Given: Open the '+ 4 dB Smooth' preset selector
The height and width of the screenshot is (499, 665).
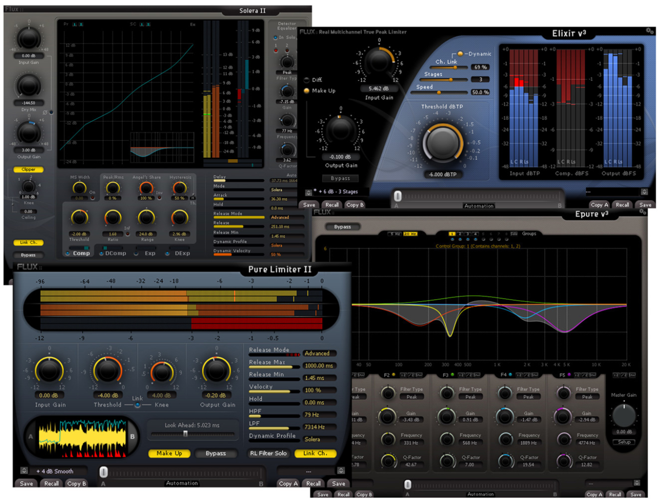Looking at the screenshot, I should 24,471.
